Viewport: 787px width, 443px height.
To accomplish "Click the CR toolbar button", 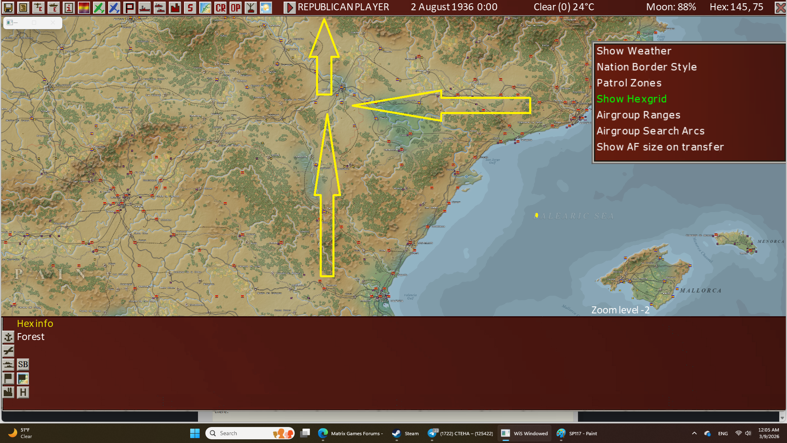I will pos(221,7).
